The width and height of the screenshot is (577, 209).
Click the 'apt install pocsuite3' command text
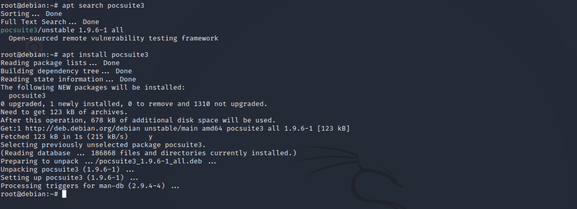[105, 55]
